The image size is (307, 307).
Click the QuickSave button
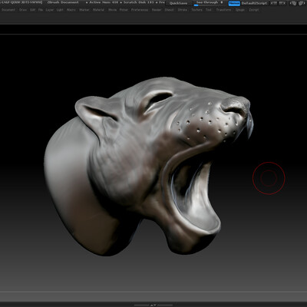coord(179,3)
